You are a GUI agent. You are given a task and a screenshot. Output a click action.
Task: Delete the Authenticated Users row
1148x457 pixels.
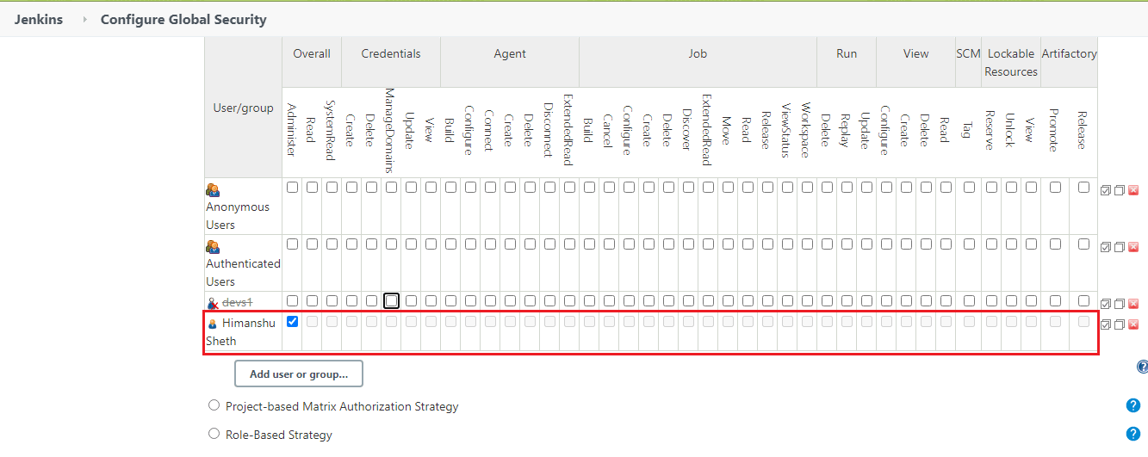tap(1133, 247)
